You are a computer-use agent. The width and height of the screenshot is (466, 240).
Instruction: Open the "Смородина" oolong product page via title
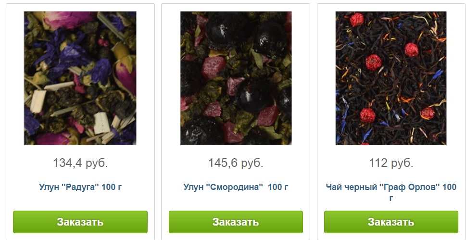coord(236,187)
